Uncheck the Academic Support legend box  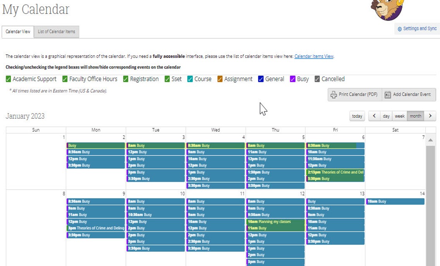[9, 79]
